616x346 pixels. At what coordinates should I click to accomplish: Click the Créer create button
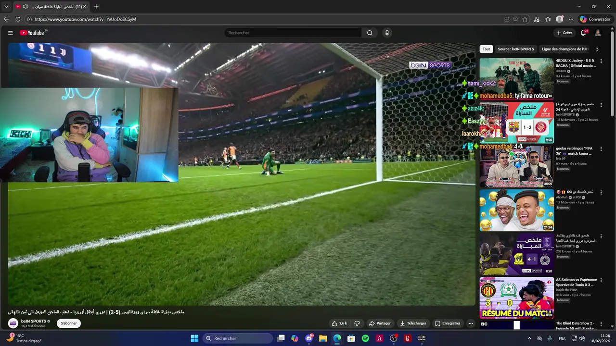pyautogui.click(x=564, y=33)
